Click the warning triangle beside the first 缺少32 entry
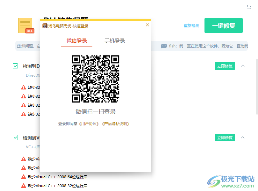Viewport: 258px width, 191px height. [23, 87]
